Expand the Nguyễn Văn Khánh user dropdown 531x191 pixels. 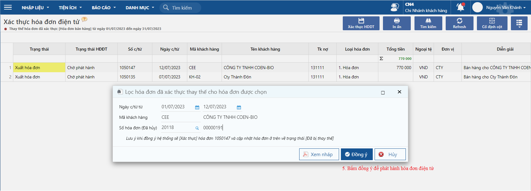[506, 7]
